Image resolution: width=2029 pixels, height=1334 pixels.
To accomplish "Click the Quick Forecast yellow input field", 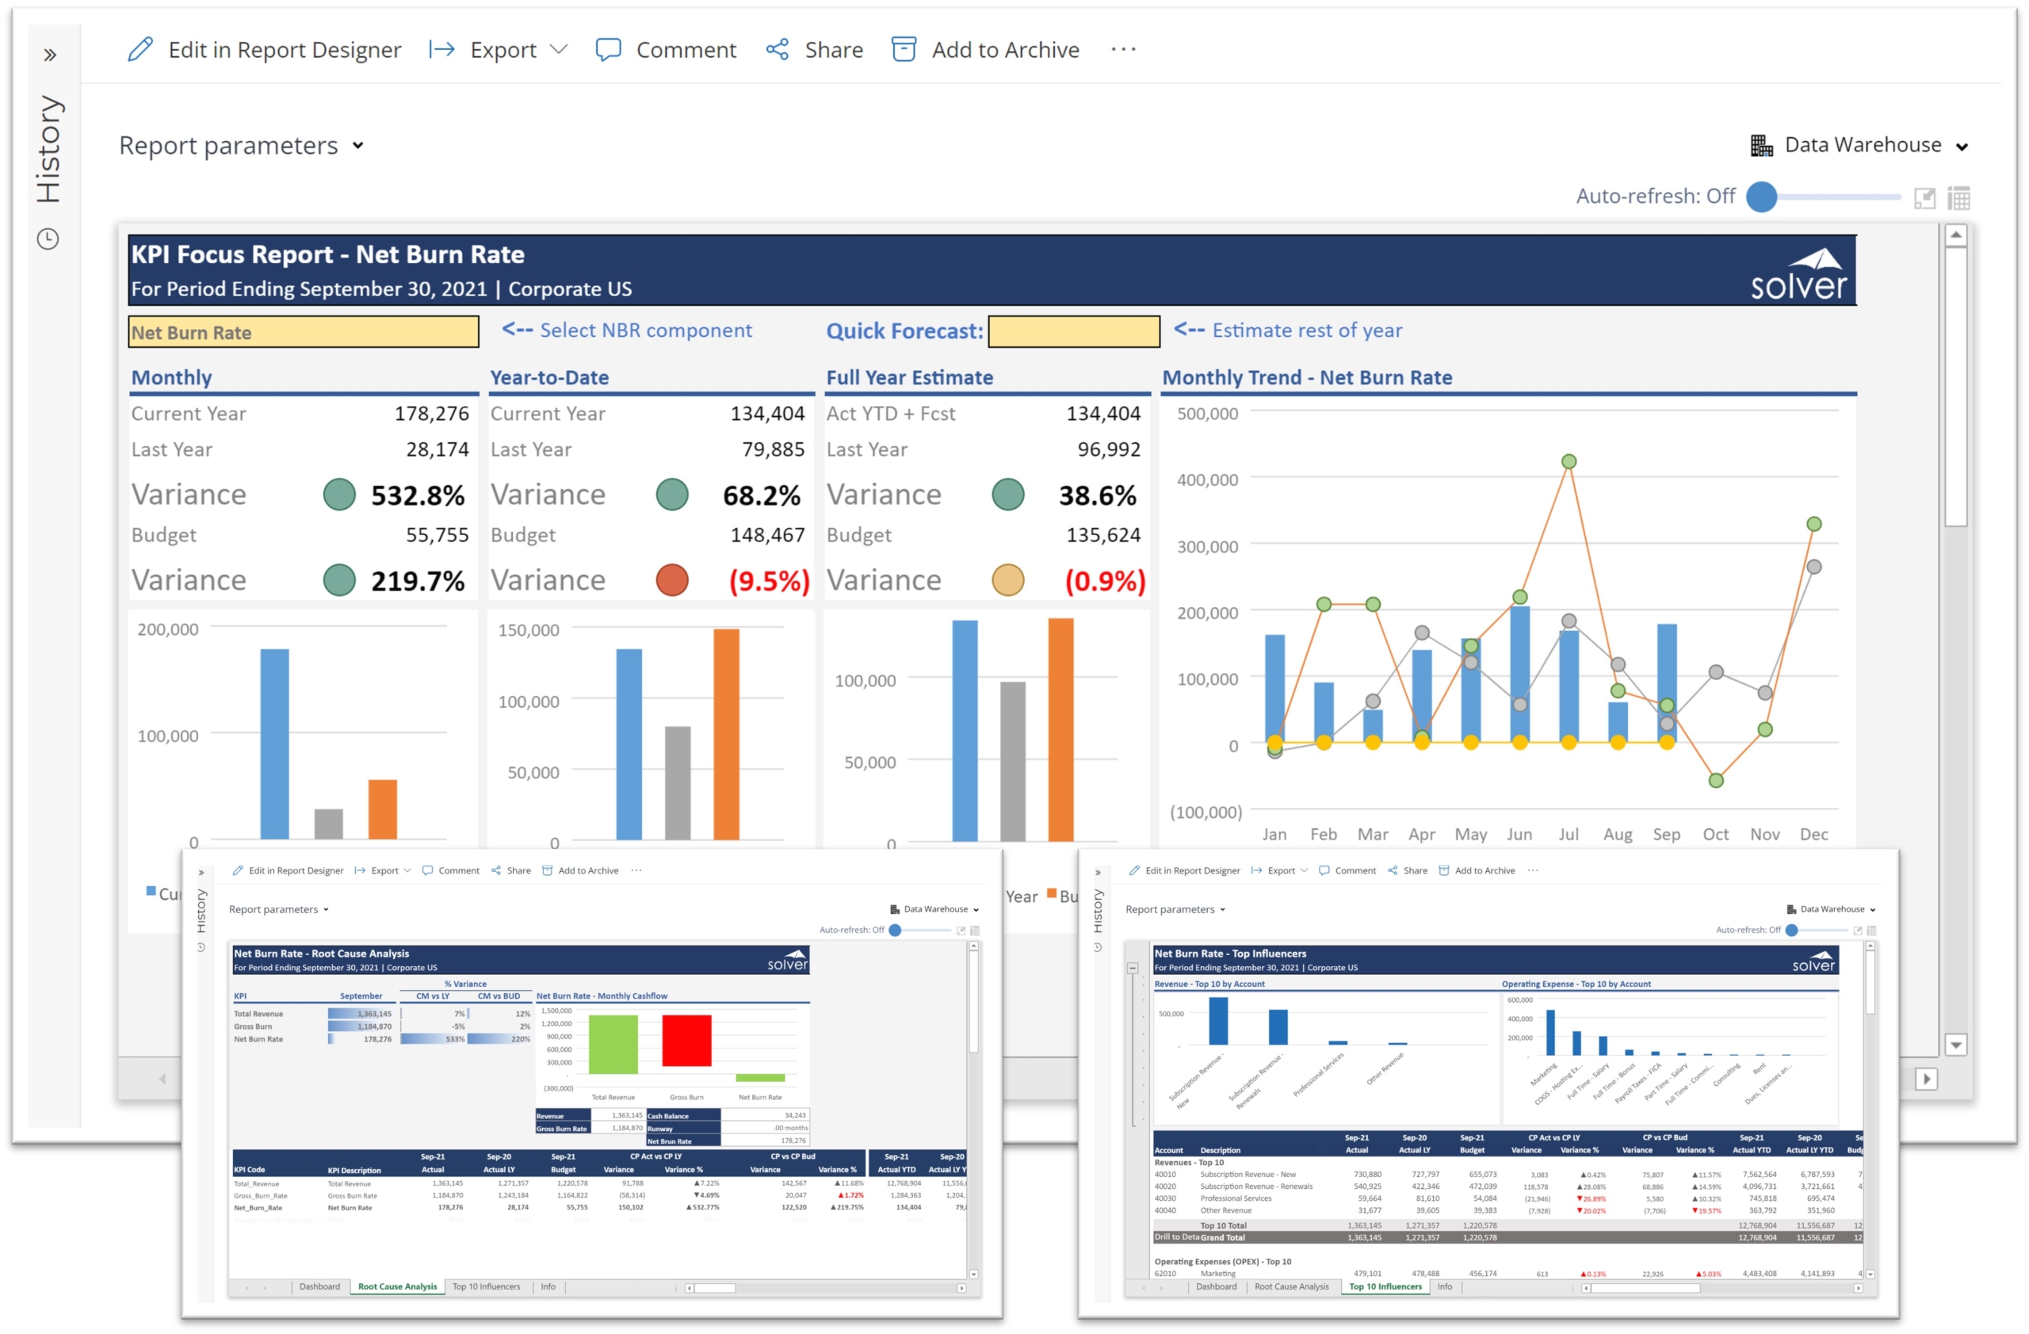I will [x=1073, y=331].
